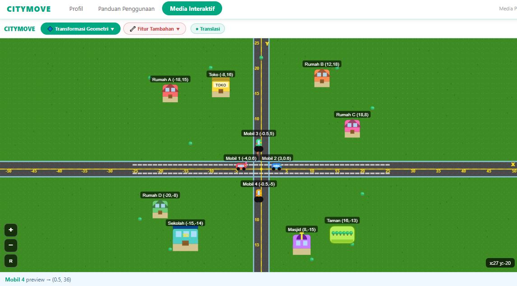Click the CITYMOVE label in toolbar

[x=19, y=29]
